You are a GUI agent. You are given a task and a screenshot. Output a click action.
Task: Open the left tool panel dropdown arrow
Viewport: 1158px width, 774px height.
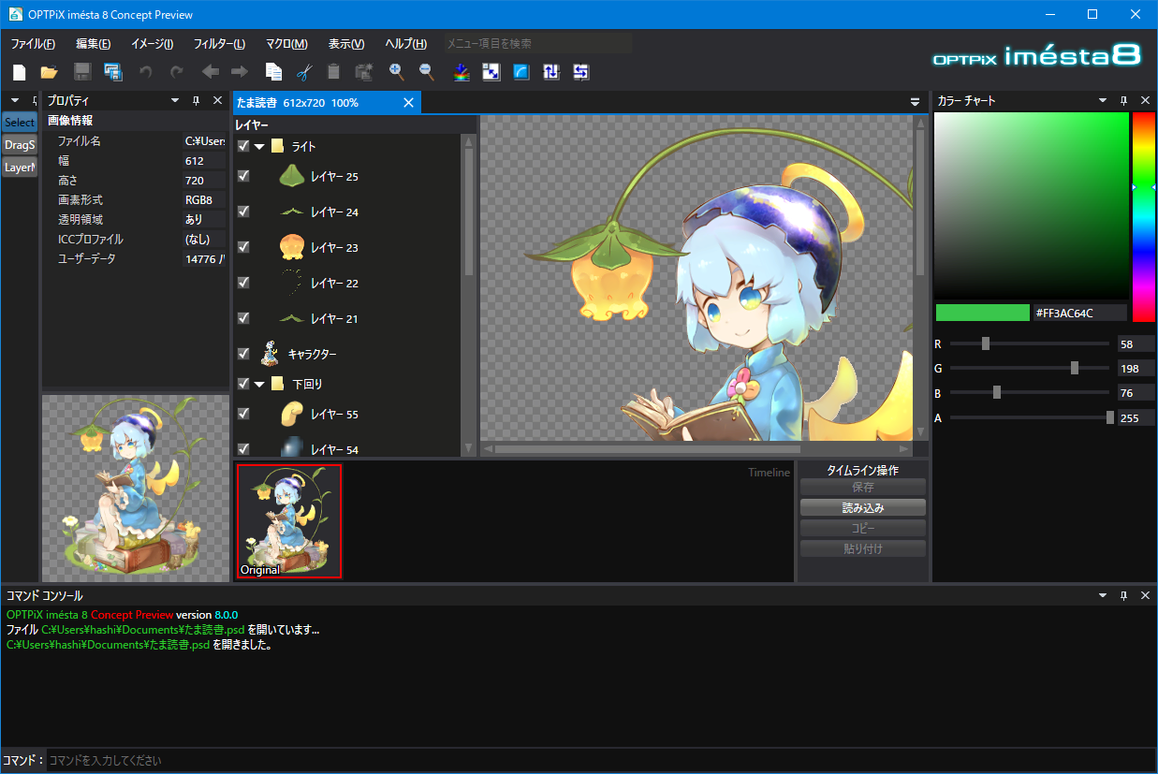tap(15, 100)
